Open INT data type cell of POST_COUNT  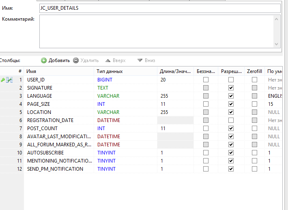(126, 129)
